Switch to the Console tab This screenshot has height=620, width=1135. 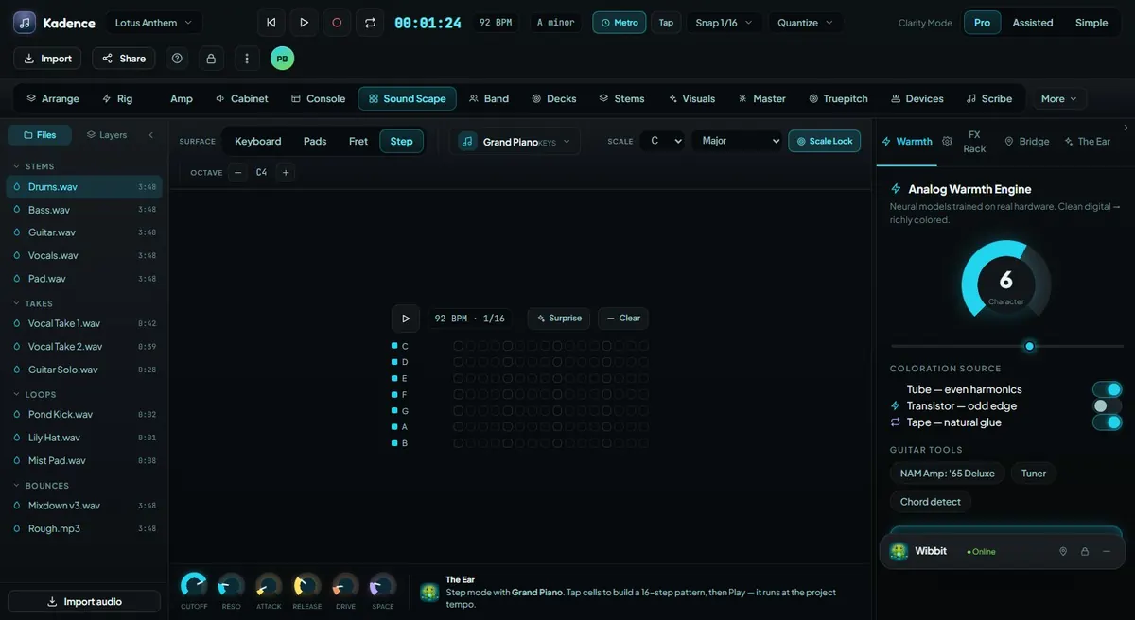click(x=318, y=98)
